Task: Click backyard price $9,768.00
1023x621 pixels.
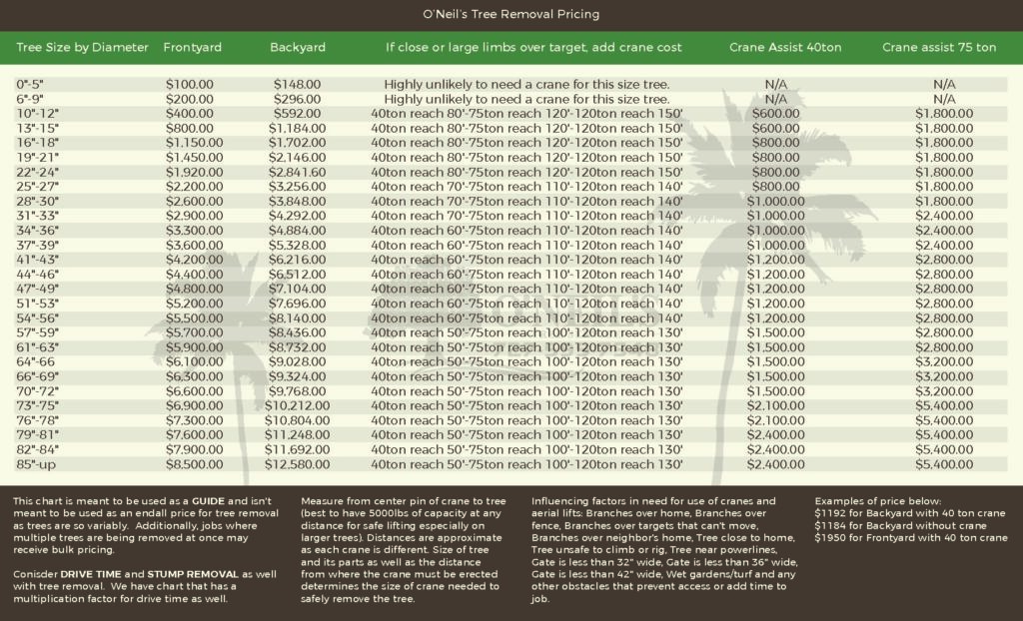Action: coord(298,391)
